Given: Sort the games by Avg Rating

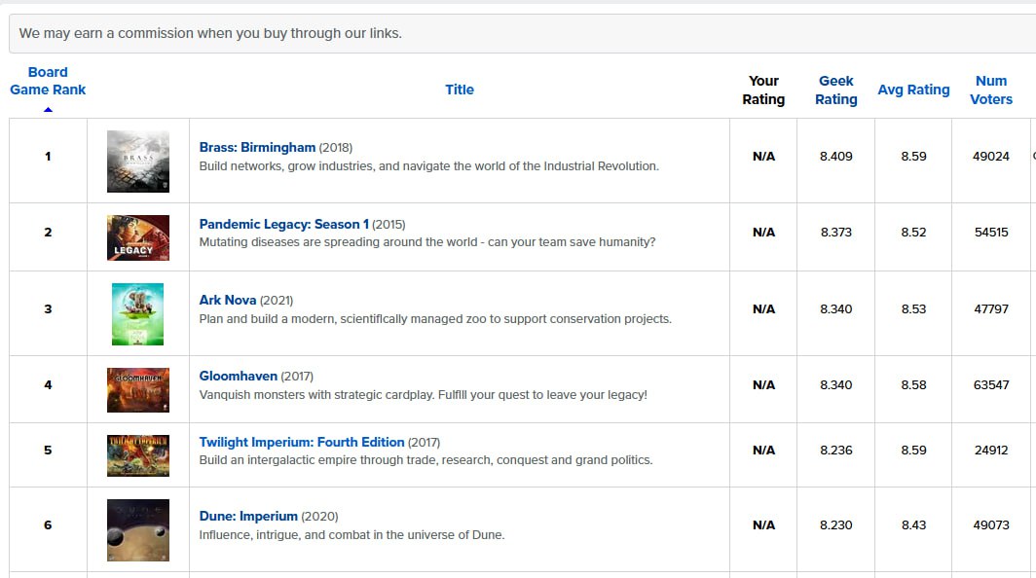Looking at the screenshot, I should 913,90.
